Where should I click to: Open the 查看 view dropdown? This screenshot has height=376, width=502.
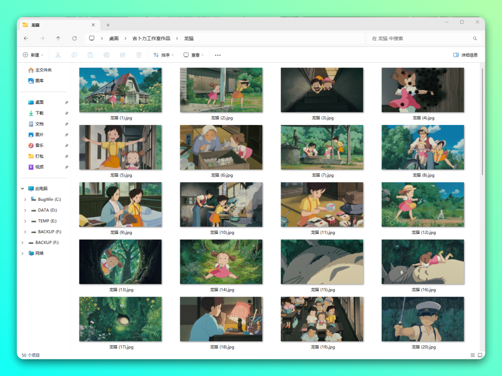(194, 55)
